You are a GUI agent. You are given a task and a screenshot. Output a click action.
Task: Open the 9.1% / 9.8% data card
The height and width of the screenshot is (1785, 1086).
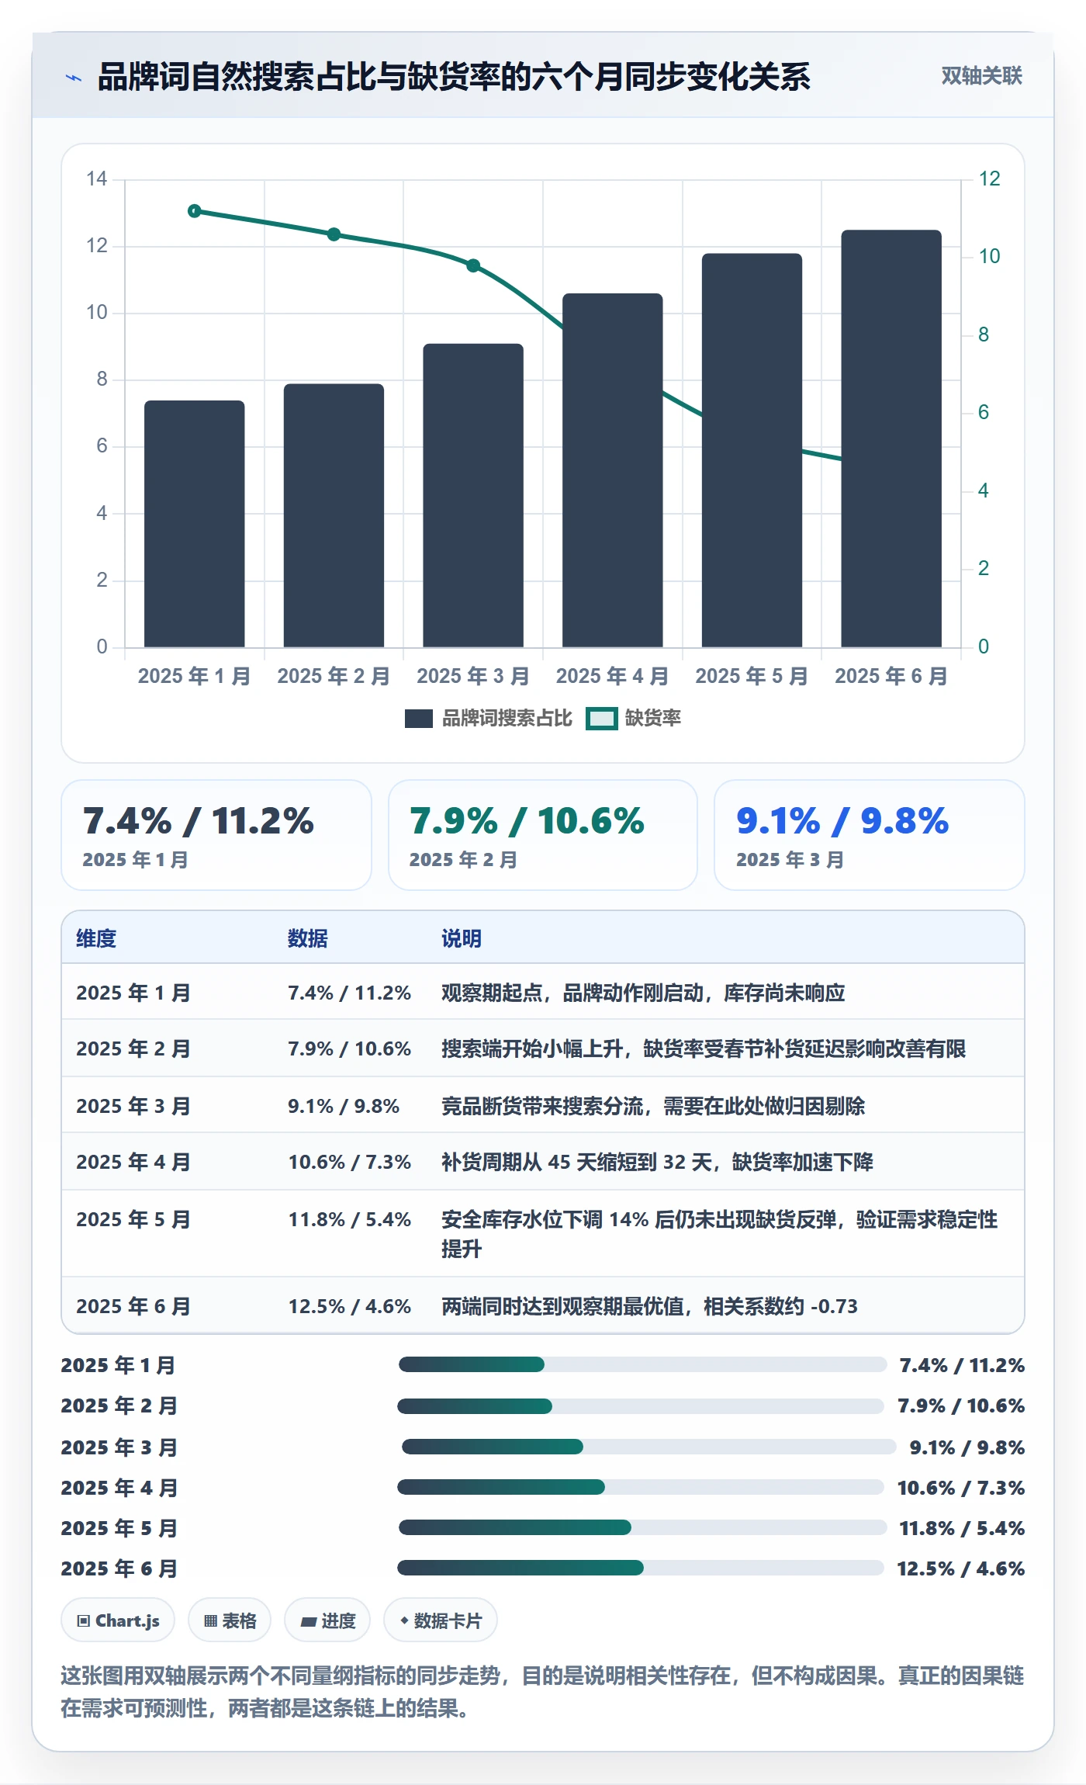[x=870, y=835]
